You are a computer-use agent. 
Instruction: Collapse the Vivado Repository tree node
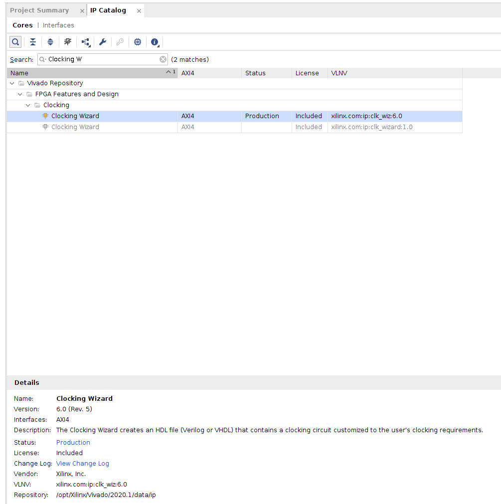(x=12, y=83)
